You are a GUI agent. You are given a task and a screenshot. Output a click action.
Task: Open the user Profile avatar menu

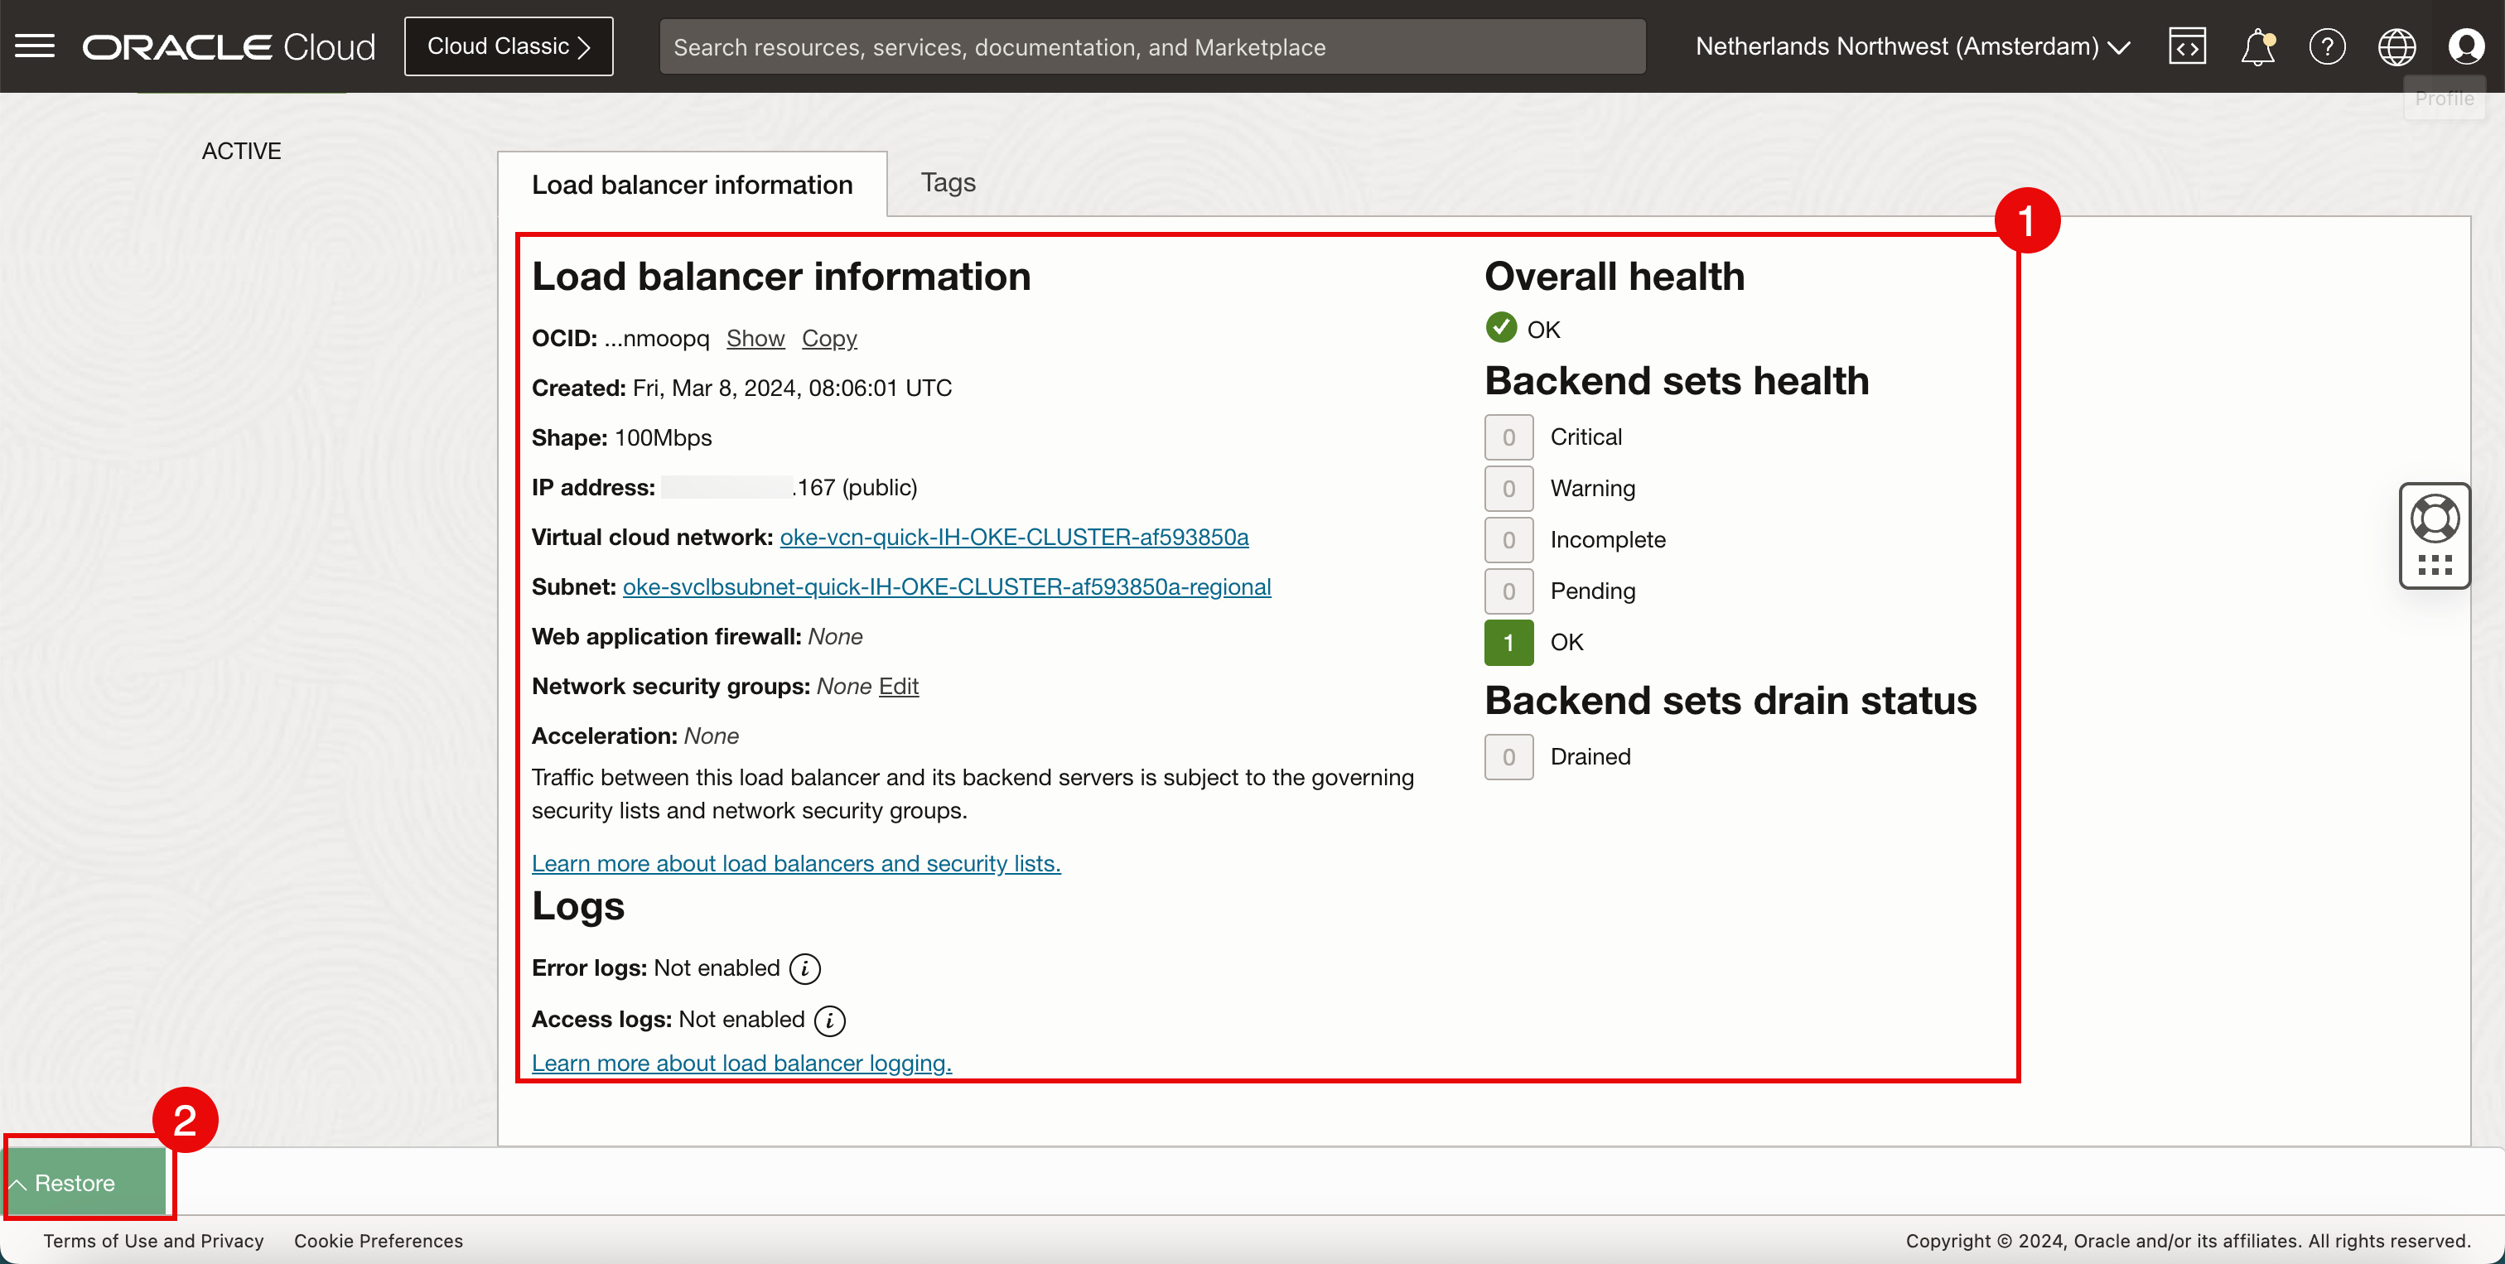[x=2466, y=46]
